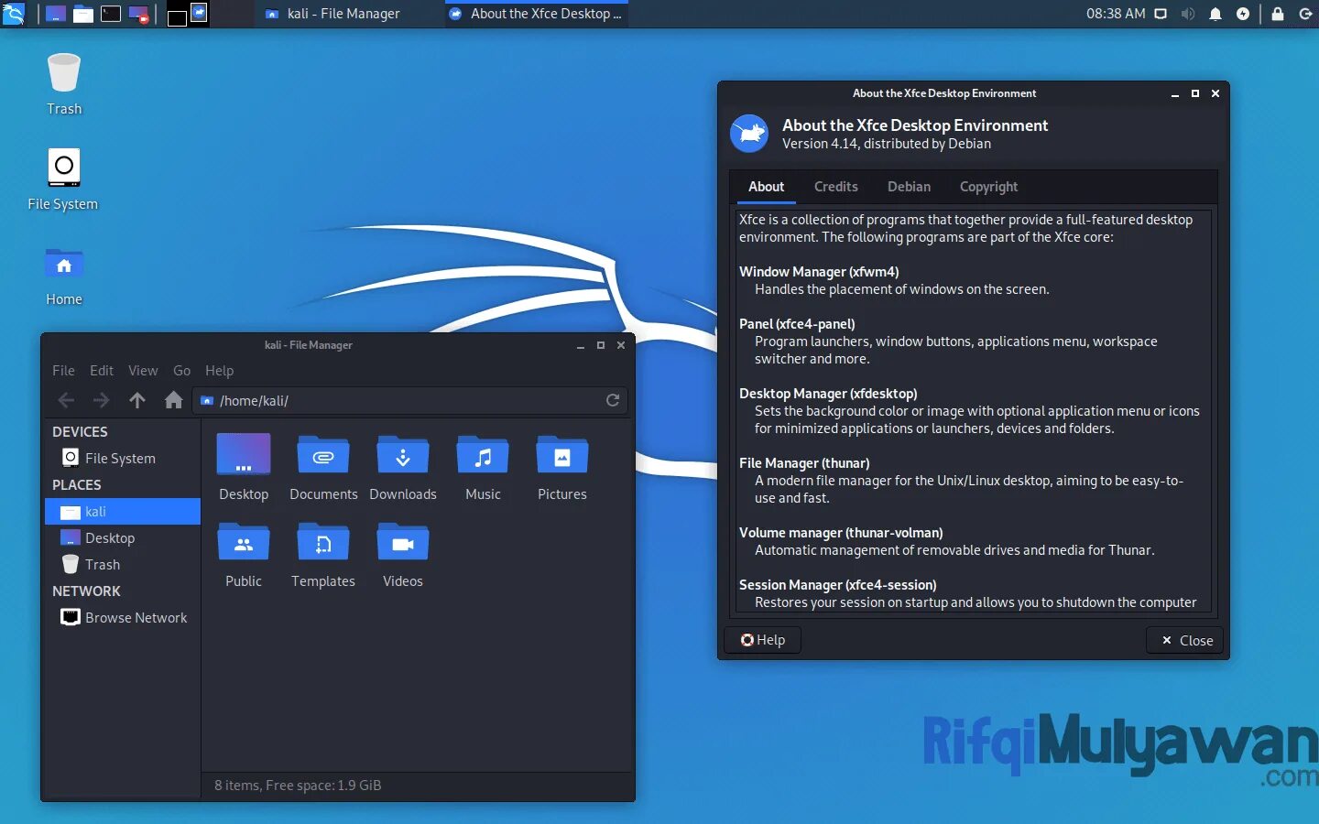The image size is (1319, 824).
Task: Reload the /home/kali/ folder view
Action: [x=613, y=400]
